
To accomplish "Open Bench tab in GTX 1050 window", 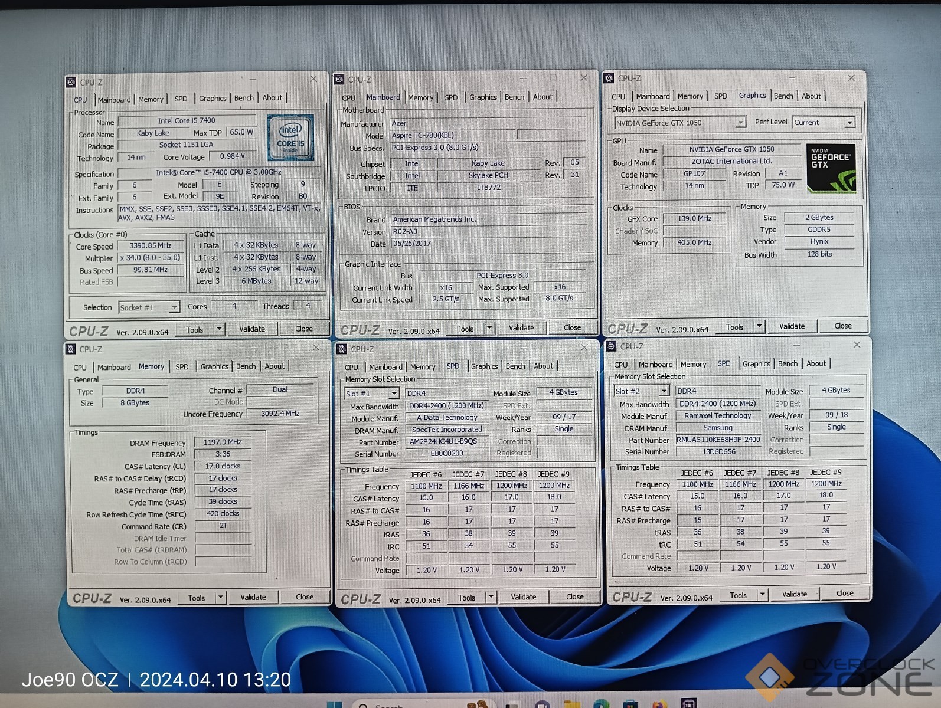I will tap(783, 96).
